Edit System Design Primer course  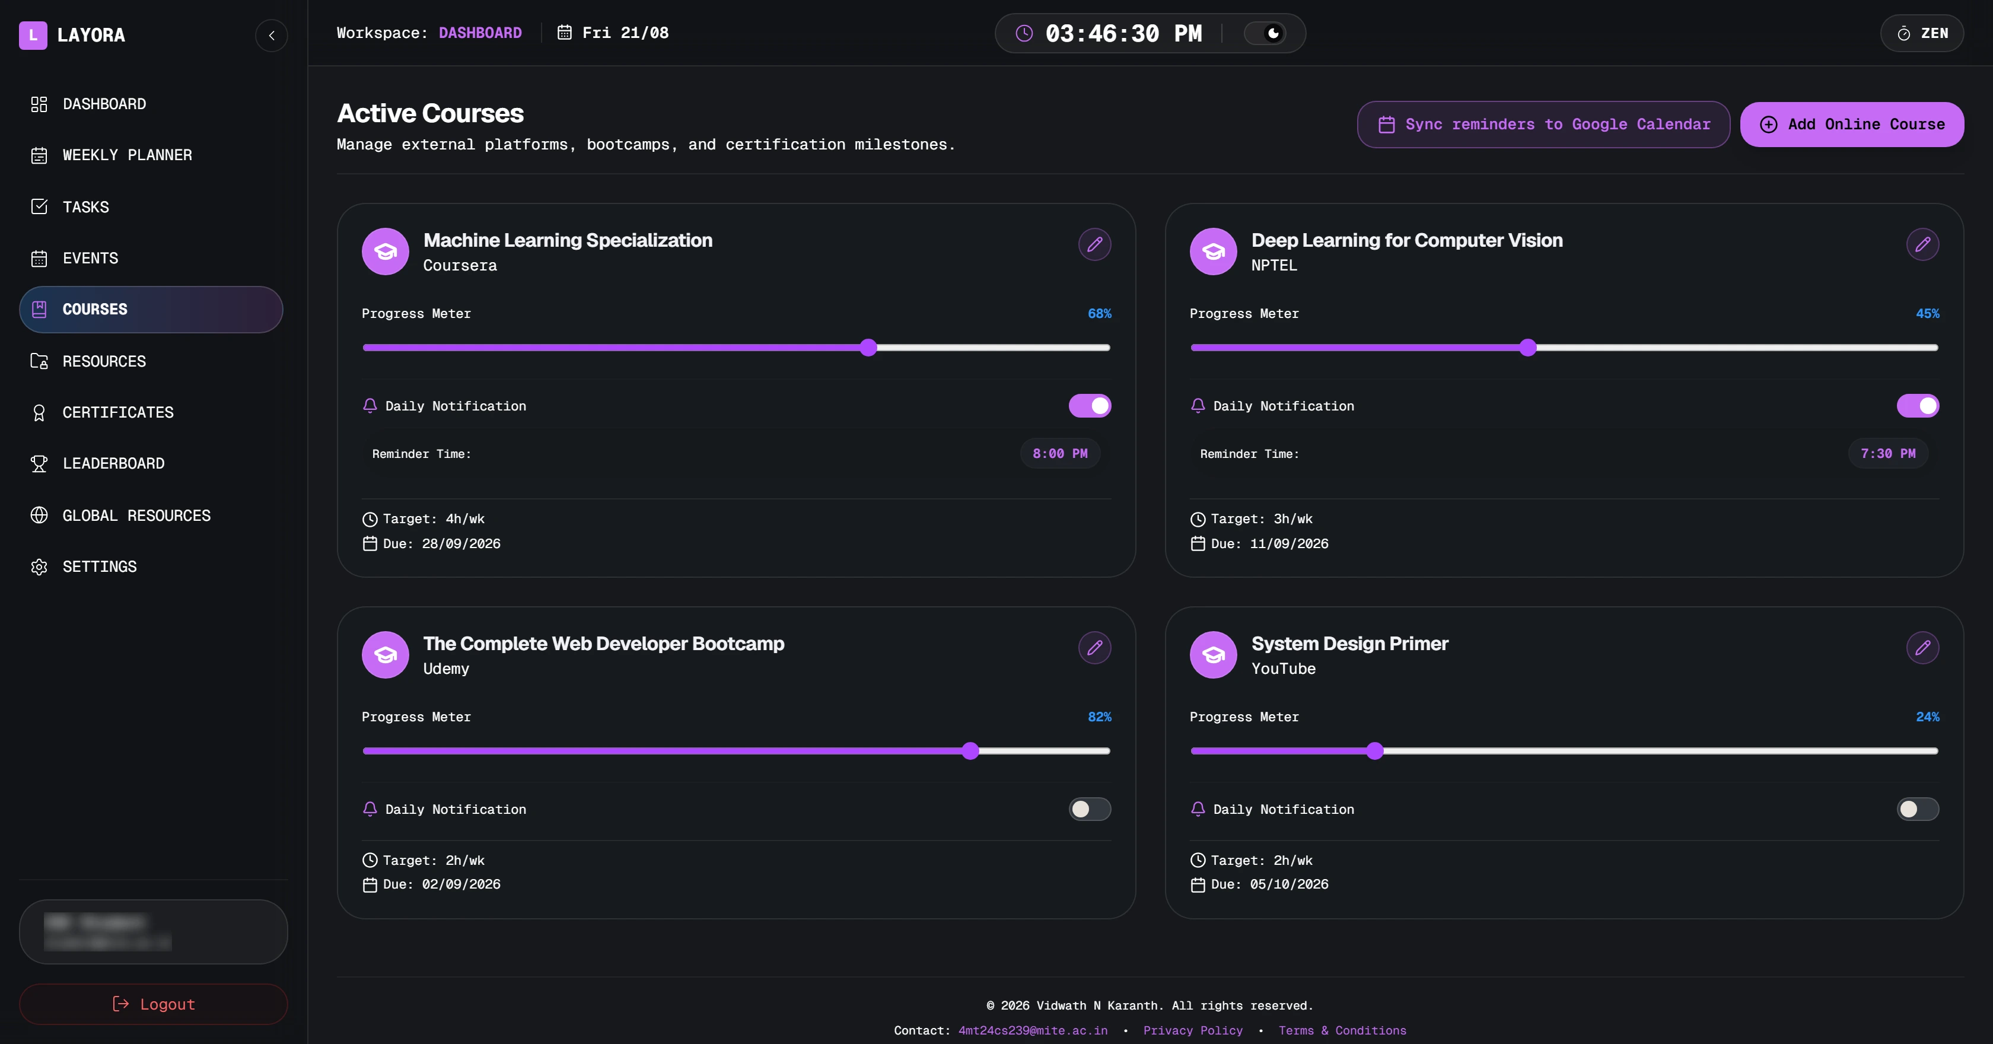(1922, 648)
